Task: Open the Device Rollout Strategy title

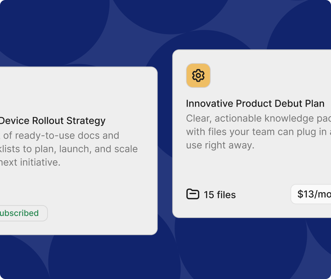Action: 52,121
